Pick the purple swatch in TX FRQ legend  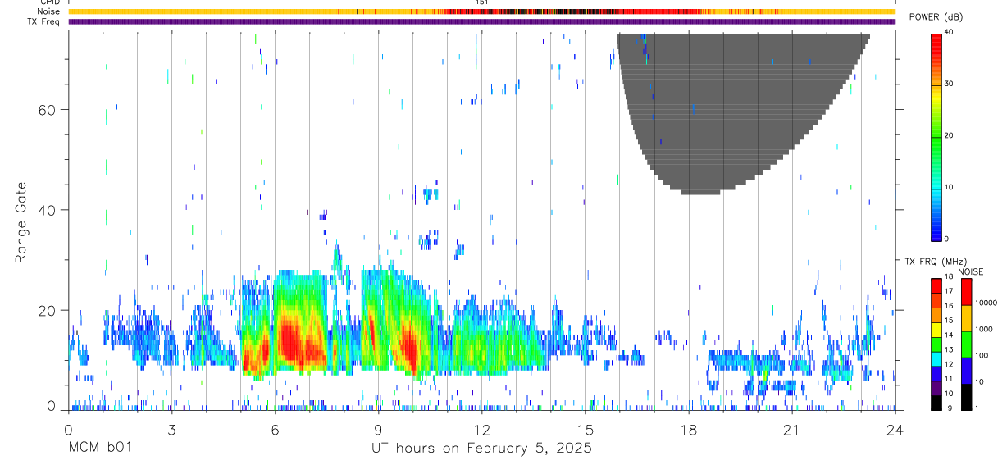[936, 388]
